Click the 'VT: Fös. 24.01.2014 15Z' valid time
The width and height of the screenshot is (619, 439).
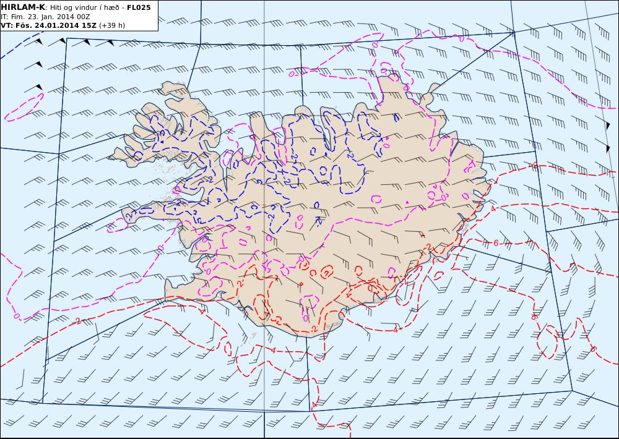tap(48, 25)
